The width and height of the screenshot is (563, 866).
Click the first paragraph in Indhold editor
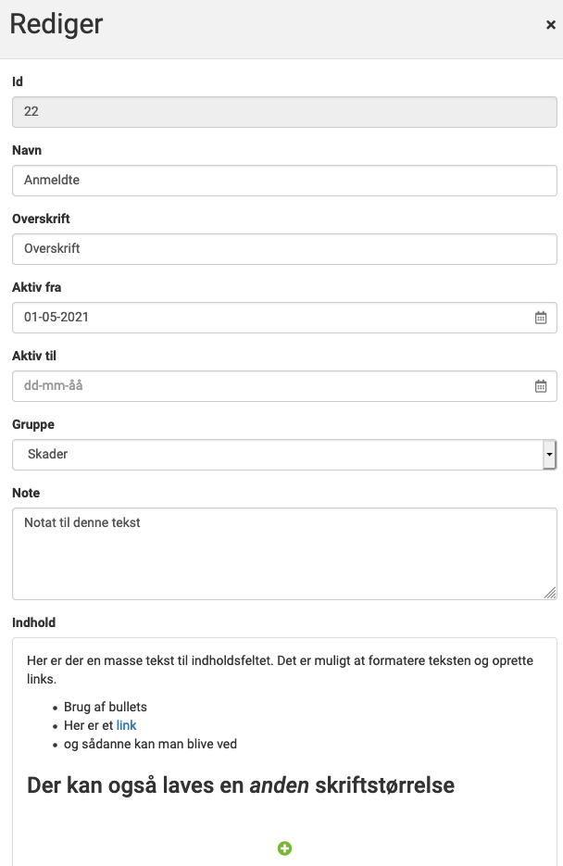point(280,670)
